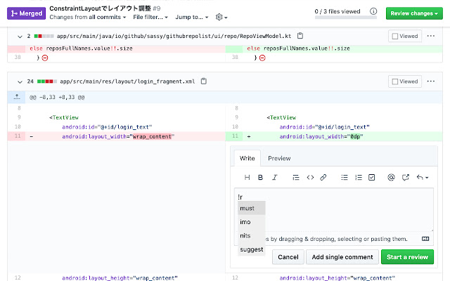The height and width of the screenshot is (281, 450).
Task: Mention a user with the @ icon
Action: click(x=391, y=177)
